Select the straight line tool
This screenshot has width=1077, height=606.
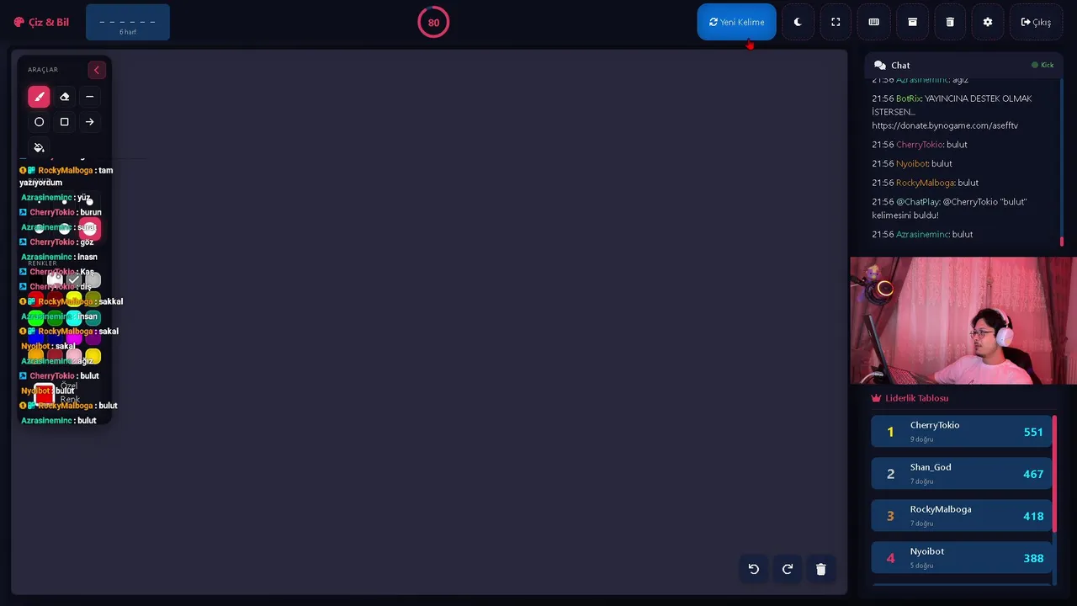point(89,97)
